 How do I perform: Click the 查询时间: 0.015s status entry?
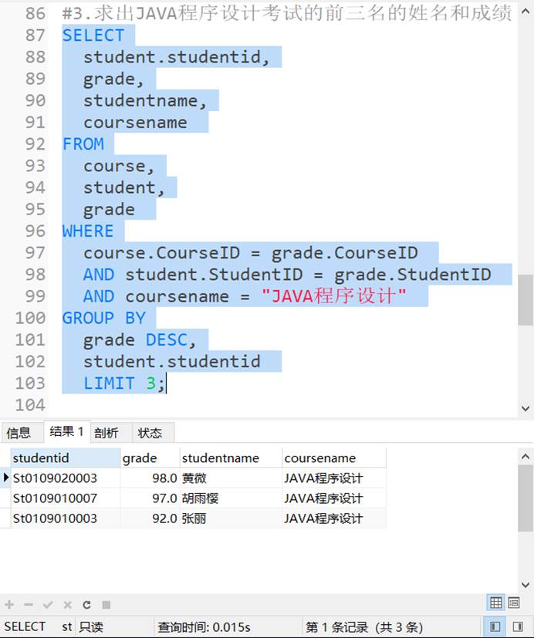click(204, 627)
